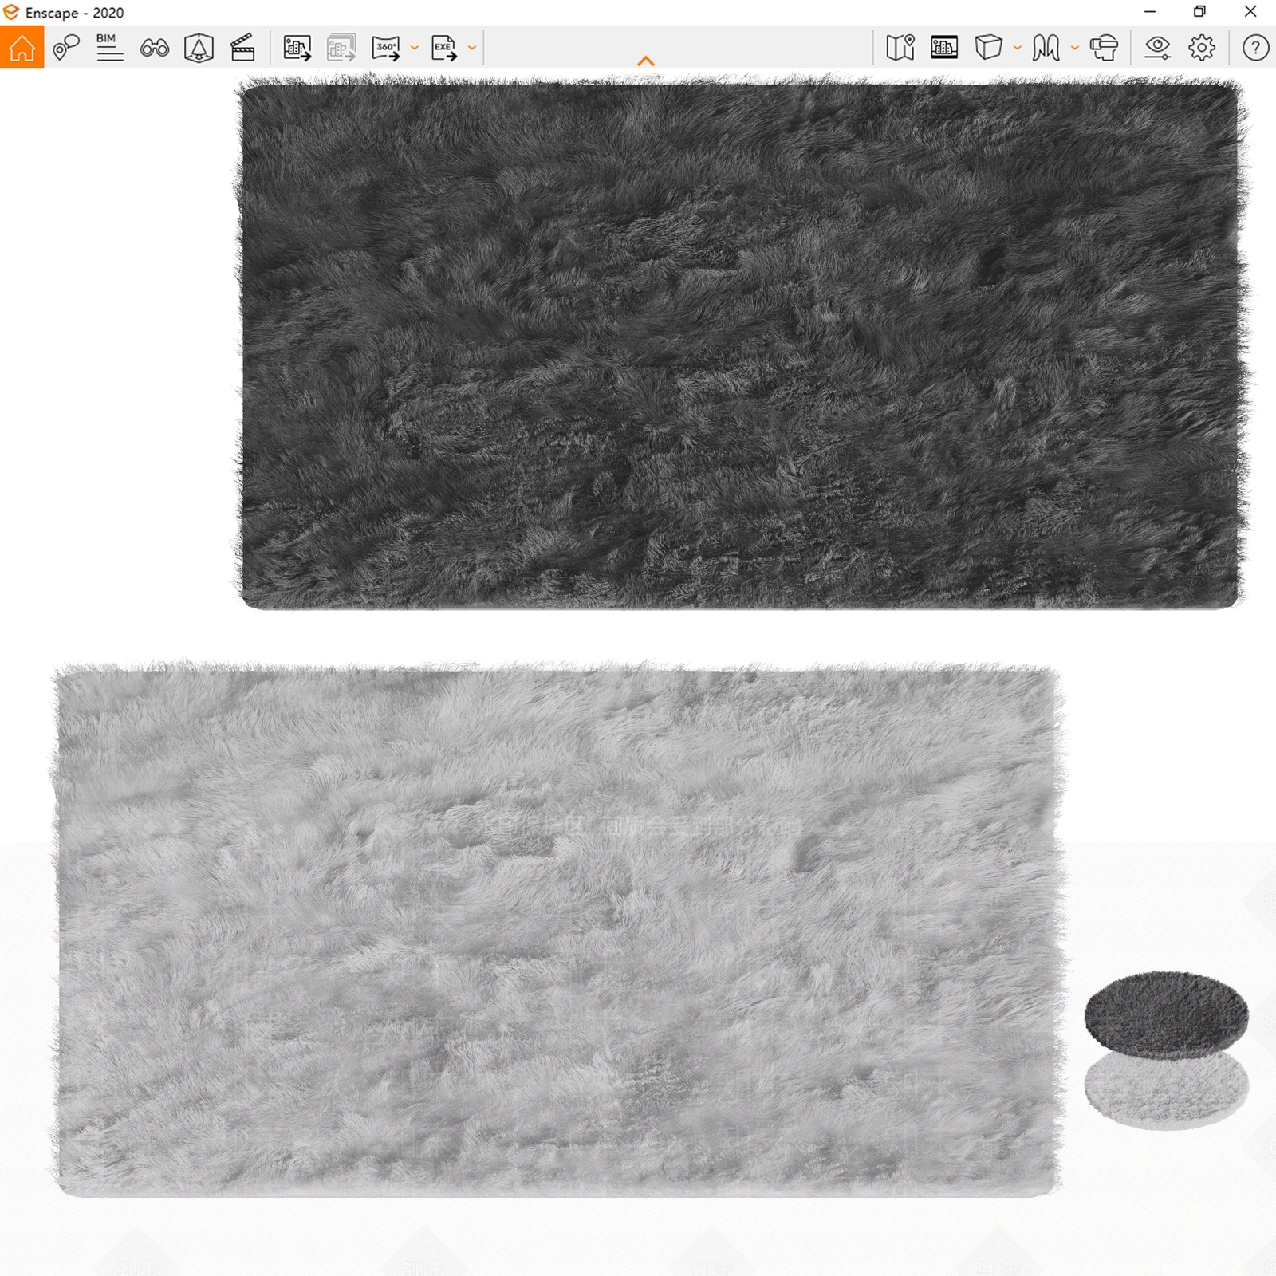Click the batch rendering icon
Image resolution: width=1276 pixels, height=1276 pixels.
pyautogui.click(x=341, y=48)
